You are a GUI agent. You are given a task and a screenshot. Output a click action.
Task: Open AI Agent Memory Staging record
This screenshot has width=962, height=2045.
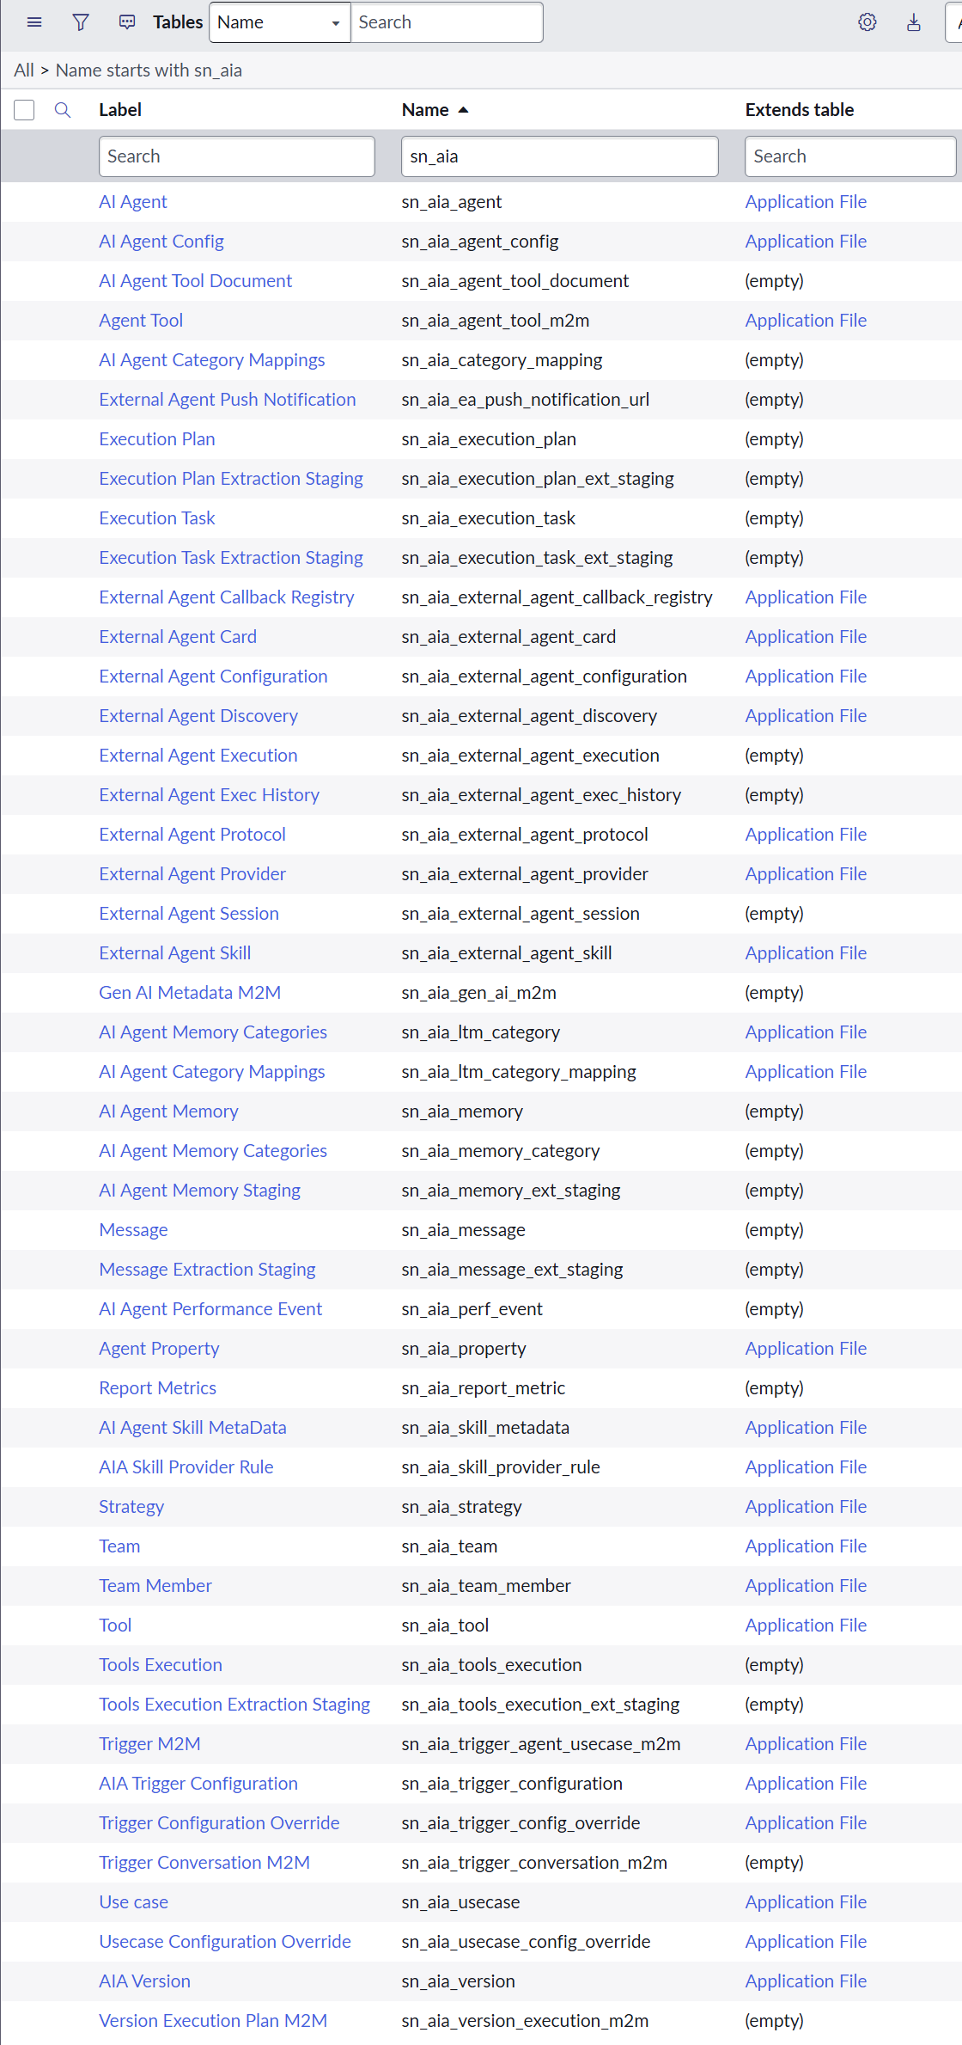pyautogui.click(x=200, y=1191)
